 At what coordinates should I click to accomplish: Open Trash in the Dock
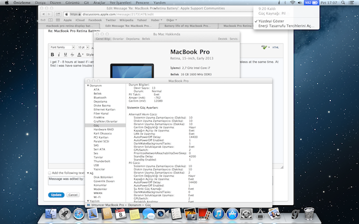coord(309,214)
